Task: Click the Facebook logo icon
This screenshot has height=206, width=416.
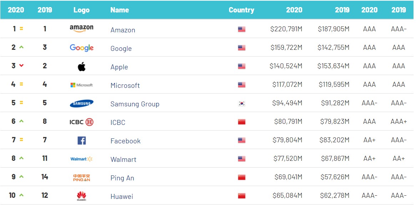Action: point(81,141)
